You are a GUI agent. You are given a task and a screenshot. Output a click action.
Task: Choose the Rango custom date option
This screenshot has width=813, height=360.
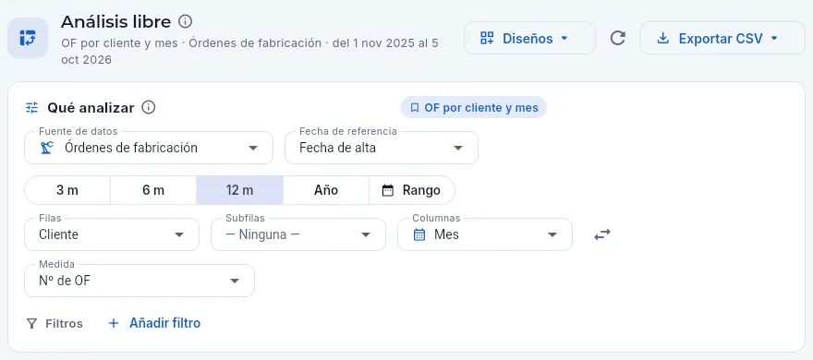pos(412,190)
